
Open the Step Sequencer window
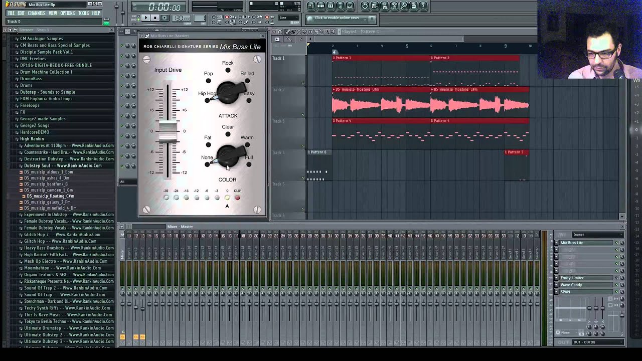click(x=320, y=6)
